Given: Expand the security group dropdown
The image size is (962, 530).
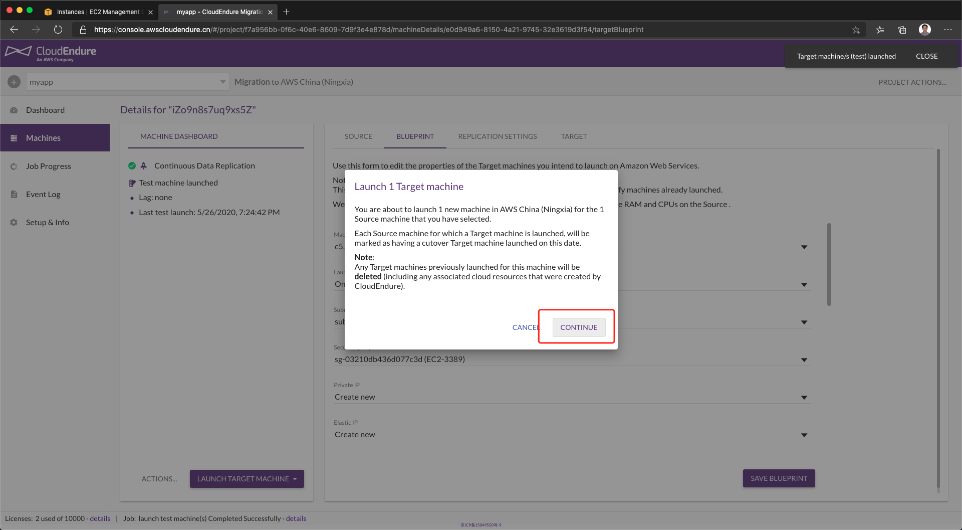Looking at the screenshot, I should 804,360.
